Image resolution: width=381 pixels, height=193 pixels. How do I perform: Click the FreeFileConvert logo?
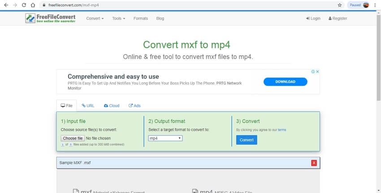pos(50,18)
